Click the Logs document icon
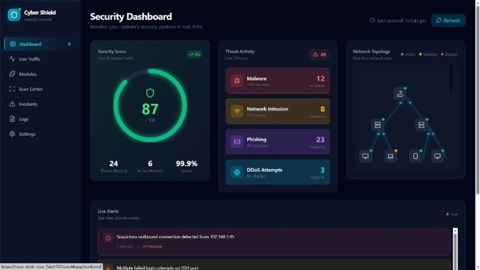The image size is (480, 270). coord(13,119)
